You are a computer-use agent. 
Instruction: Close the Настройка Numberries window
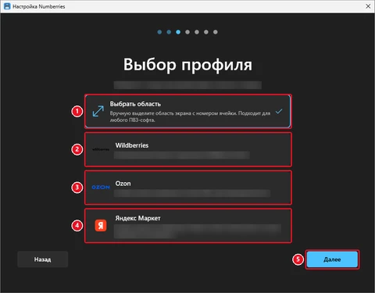tap(368, 6)
